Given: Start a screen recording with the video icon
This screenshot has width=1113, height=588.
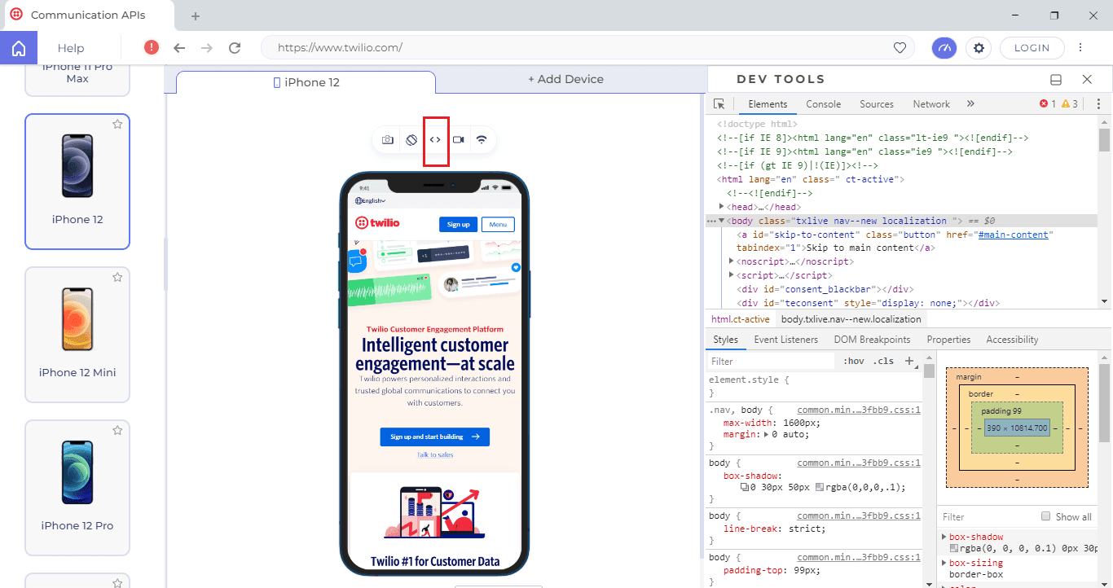Looking at the screenshot, I should (x=458, y=139).
